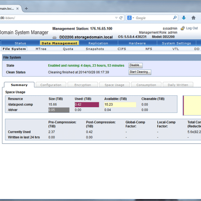The width and height of the screenshot is (201, 201).
Task: Open the Hardware tab
Action: coord(137,43)
